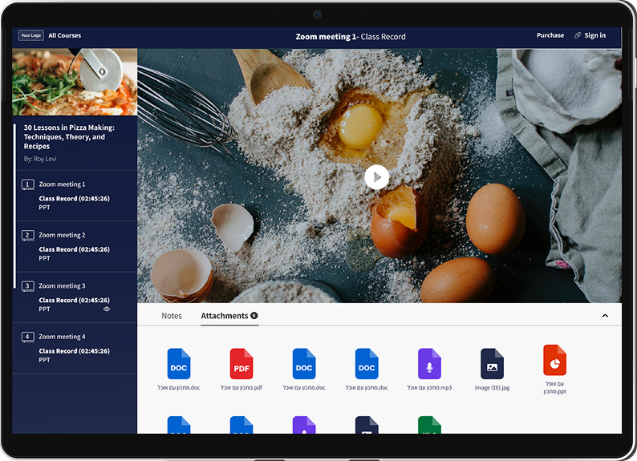The width and height of the screenshot is (637, 461).
Task: Select the Attachments tab
Action: pos(229,316)
